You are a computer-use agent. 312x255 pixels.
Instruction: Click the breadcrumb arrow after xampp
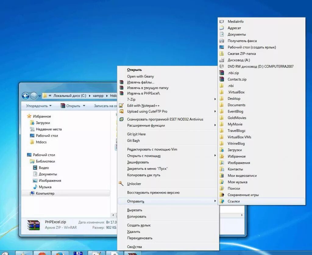[107, 96]
